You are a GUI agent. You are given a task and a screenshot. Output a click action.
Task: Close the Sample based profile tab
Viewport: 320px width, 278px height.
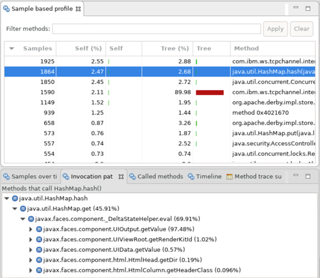(78, 9)
